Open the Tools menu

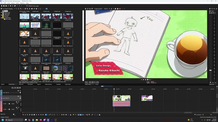point(17,3)
